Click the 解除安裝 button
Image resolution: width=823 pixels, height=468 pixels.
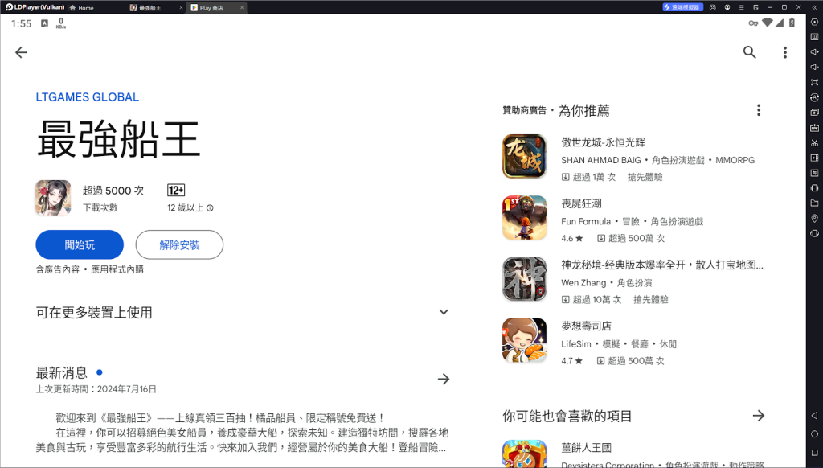point(179,244)
